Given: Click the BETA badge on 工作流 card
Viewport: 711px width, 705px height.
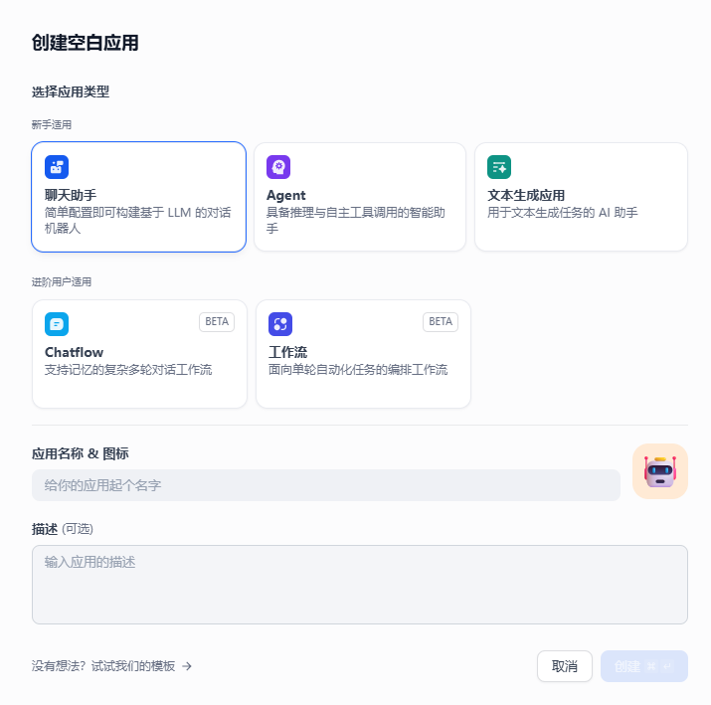Looking at the screenshot, I should click(441, 322).
